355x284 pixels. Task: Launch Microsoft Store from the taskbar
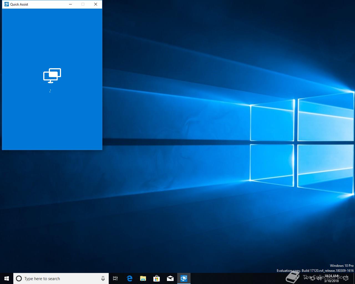pyautogui.click(x=157, y=278)
